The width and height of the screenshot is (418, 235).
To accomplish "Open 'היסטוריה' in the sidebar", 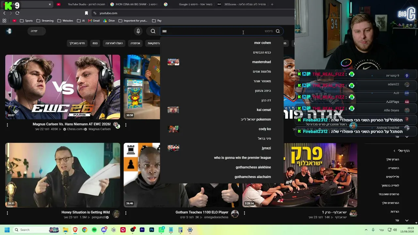I will [394, 168].
